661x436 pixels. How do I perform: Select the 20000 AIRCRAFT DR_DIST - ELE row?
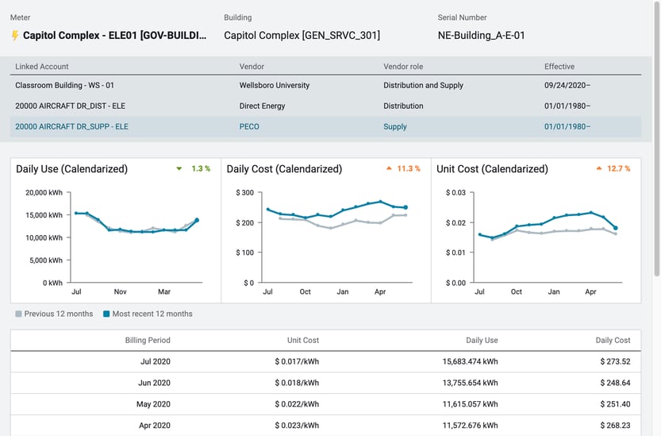[x=70, y=106]
